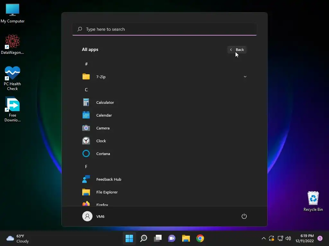The height and width of the screenshot is (246, 329).
Task: Go Back from All apps
Action: [x=237, y=50]
